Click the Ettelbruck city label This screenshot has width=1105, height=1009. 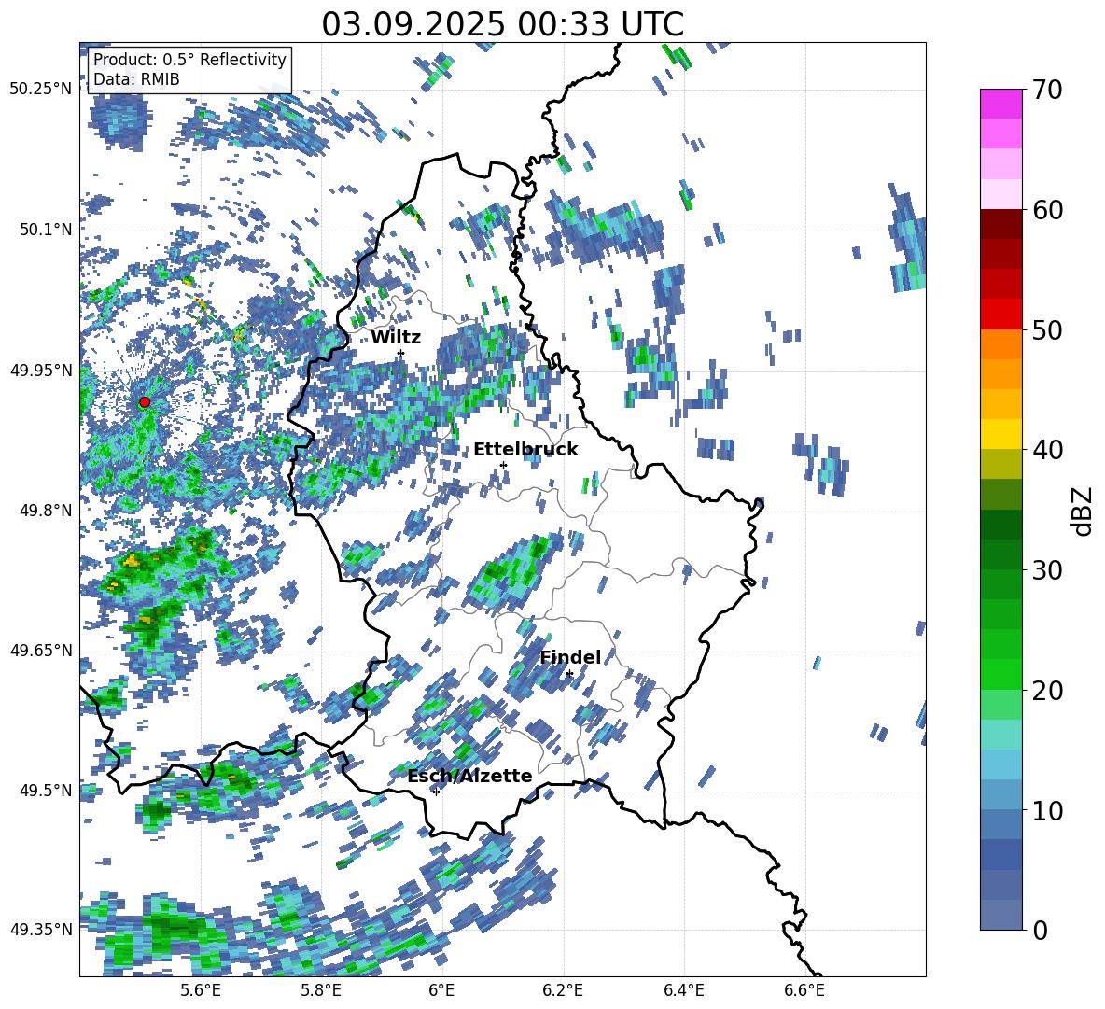pyautogui.click(x=525, y=450)
